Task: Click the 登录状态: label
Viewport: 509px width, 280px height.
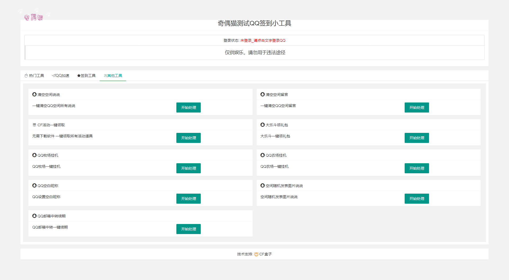Action: pos(231,40)
